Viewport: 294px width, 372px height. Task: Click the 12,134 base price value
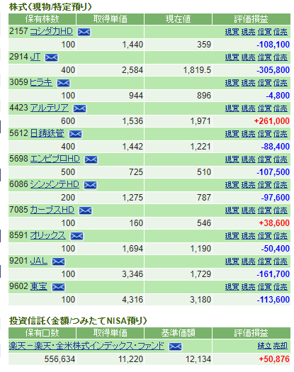(198, 359)
